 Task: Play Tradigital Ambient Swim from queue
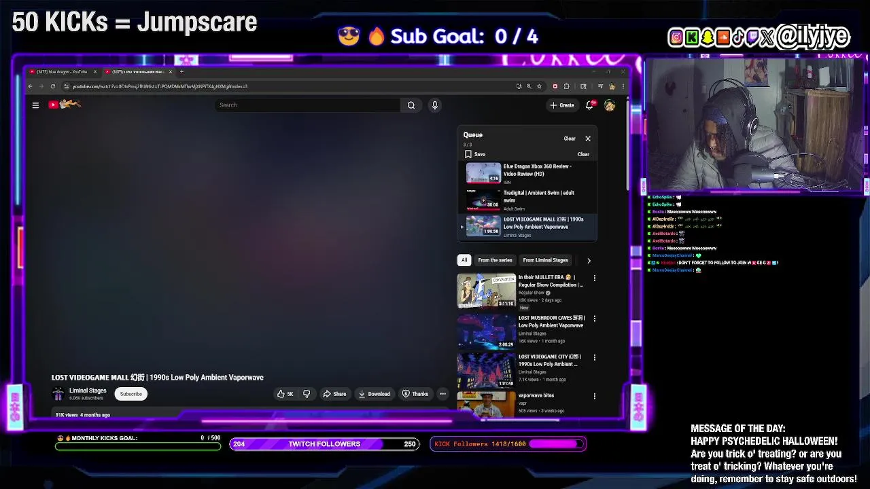528,200
